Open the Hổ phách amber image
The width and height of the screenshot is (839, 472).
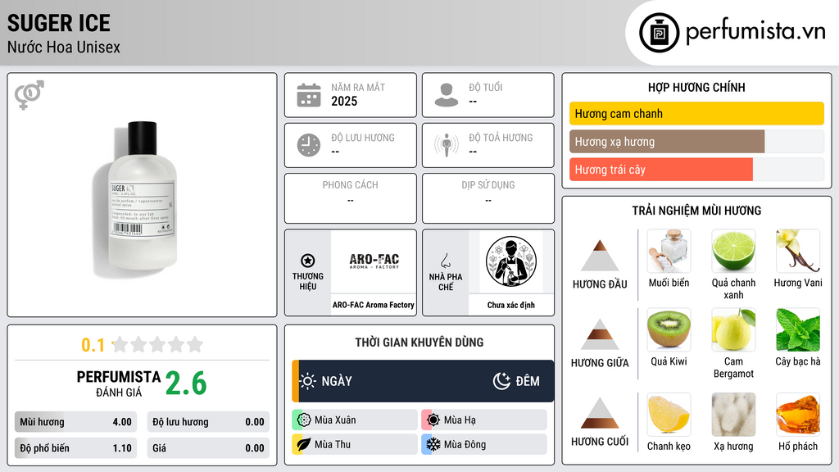point(798,415)
